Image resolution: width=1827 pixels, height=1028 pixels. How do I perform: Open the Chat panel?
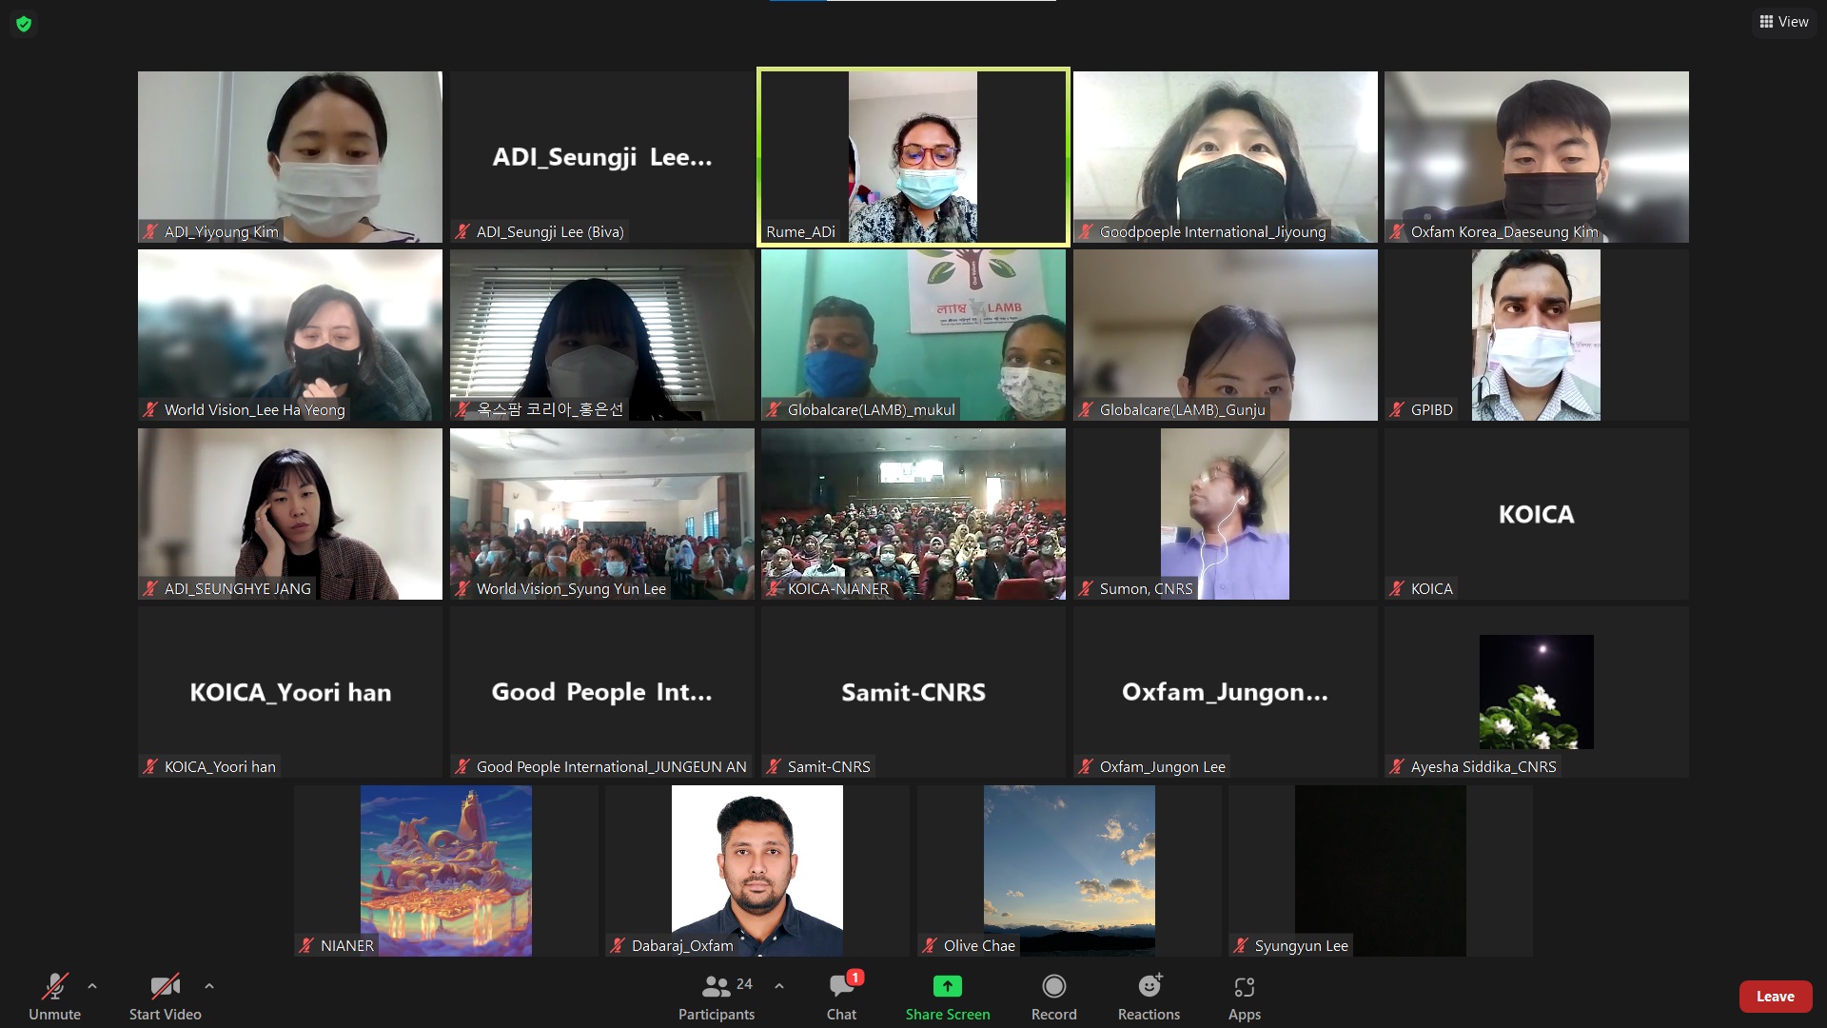pyautogui.click(x=841, y=996)
